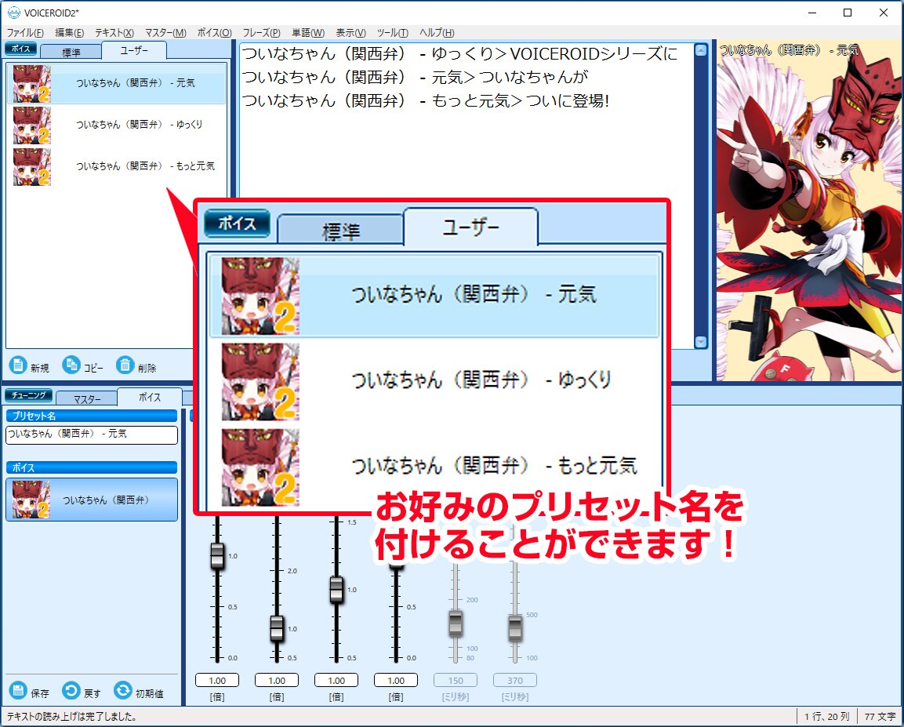This screenshot has width=904, height=727.
Task: Select the ついなちゃん（関西弁）- 元気 preset row
Action: 117,83
